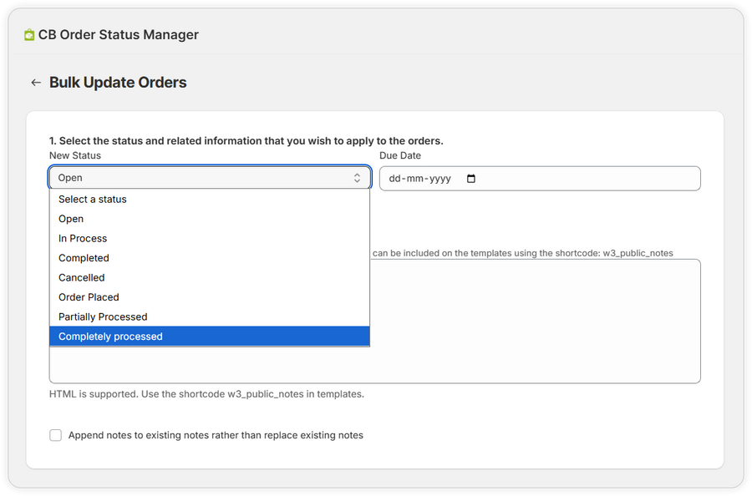Screen dimensions: 752x496
Task: Choose 'Select a status' placeholder option
Action: 210,200
